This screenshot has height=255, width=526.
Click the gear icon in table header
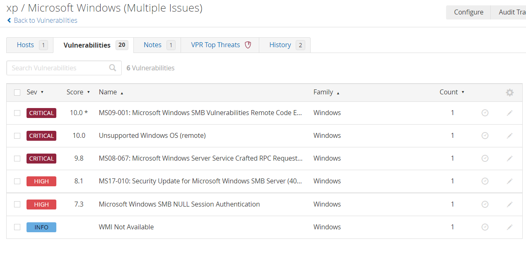(x=509, y=93)
